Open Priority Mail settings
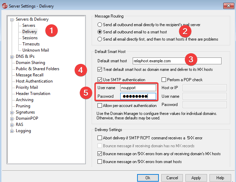Viewport: 236px width, 182px height. pyautogui.click(x=27, y=87)
